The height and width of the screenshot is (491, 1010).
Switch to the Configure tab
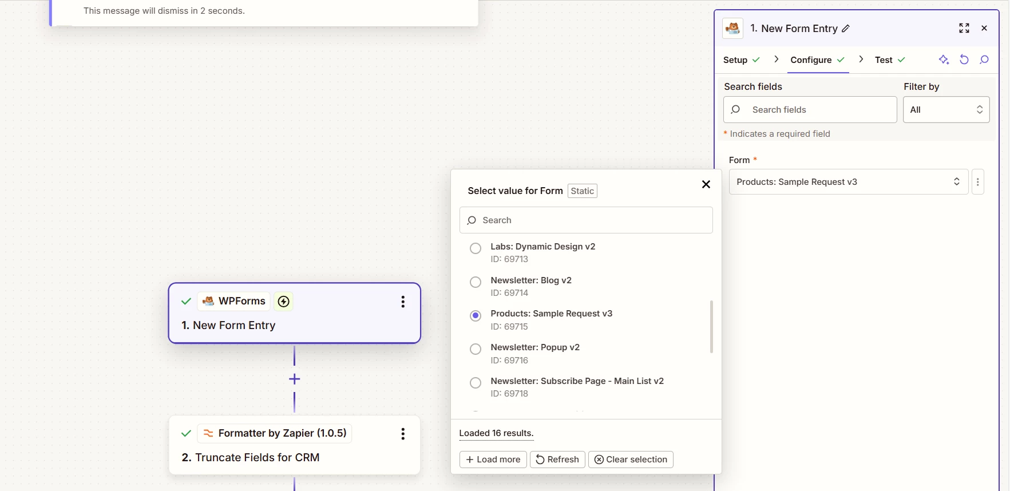[818, 60]
